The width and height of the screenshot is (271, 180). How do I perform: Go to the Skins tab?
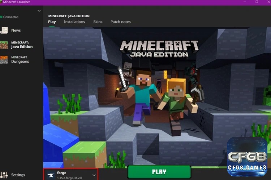coord(98,22)
